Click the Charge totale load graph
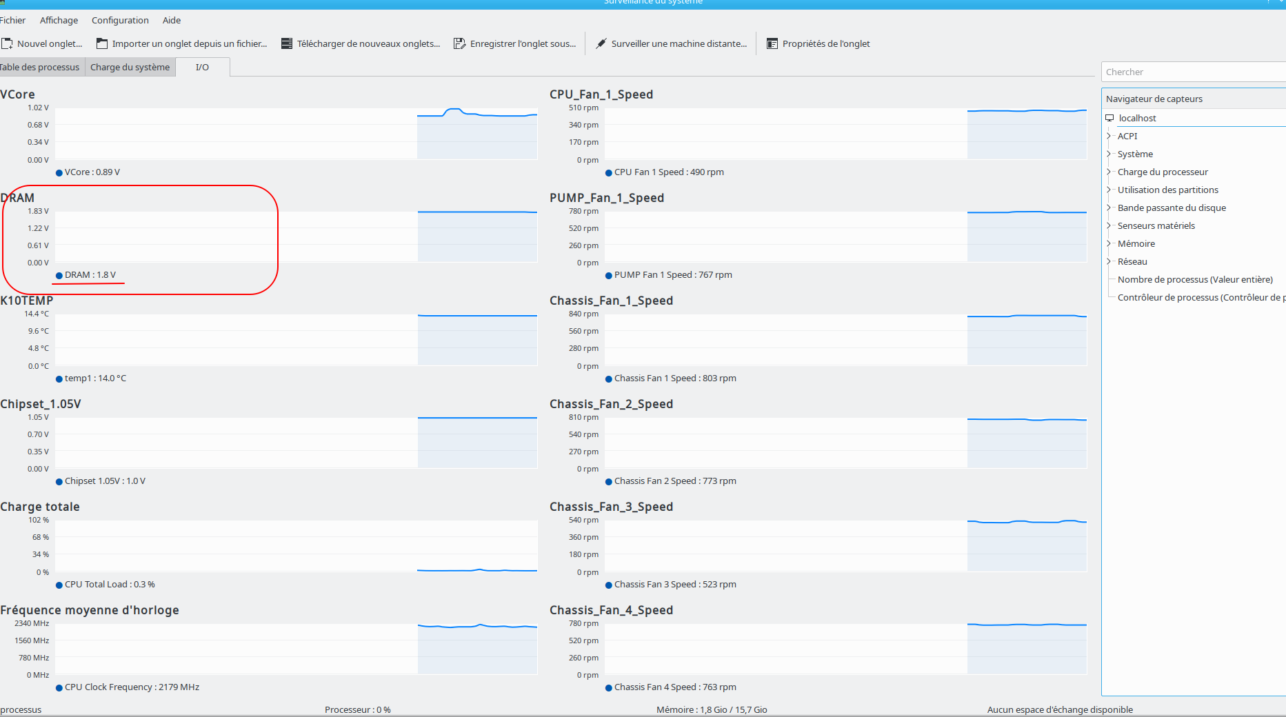The width and height of the screenshot is (1286, 717). (296, 546)
